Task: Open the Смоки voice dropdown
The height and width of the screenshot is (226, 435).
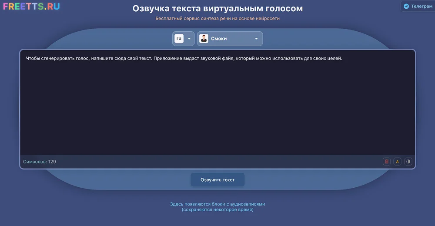Action: click(230, 39)
